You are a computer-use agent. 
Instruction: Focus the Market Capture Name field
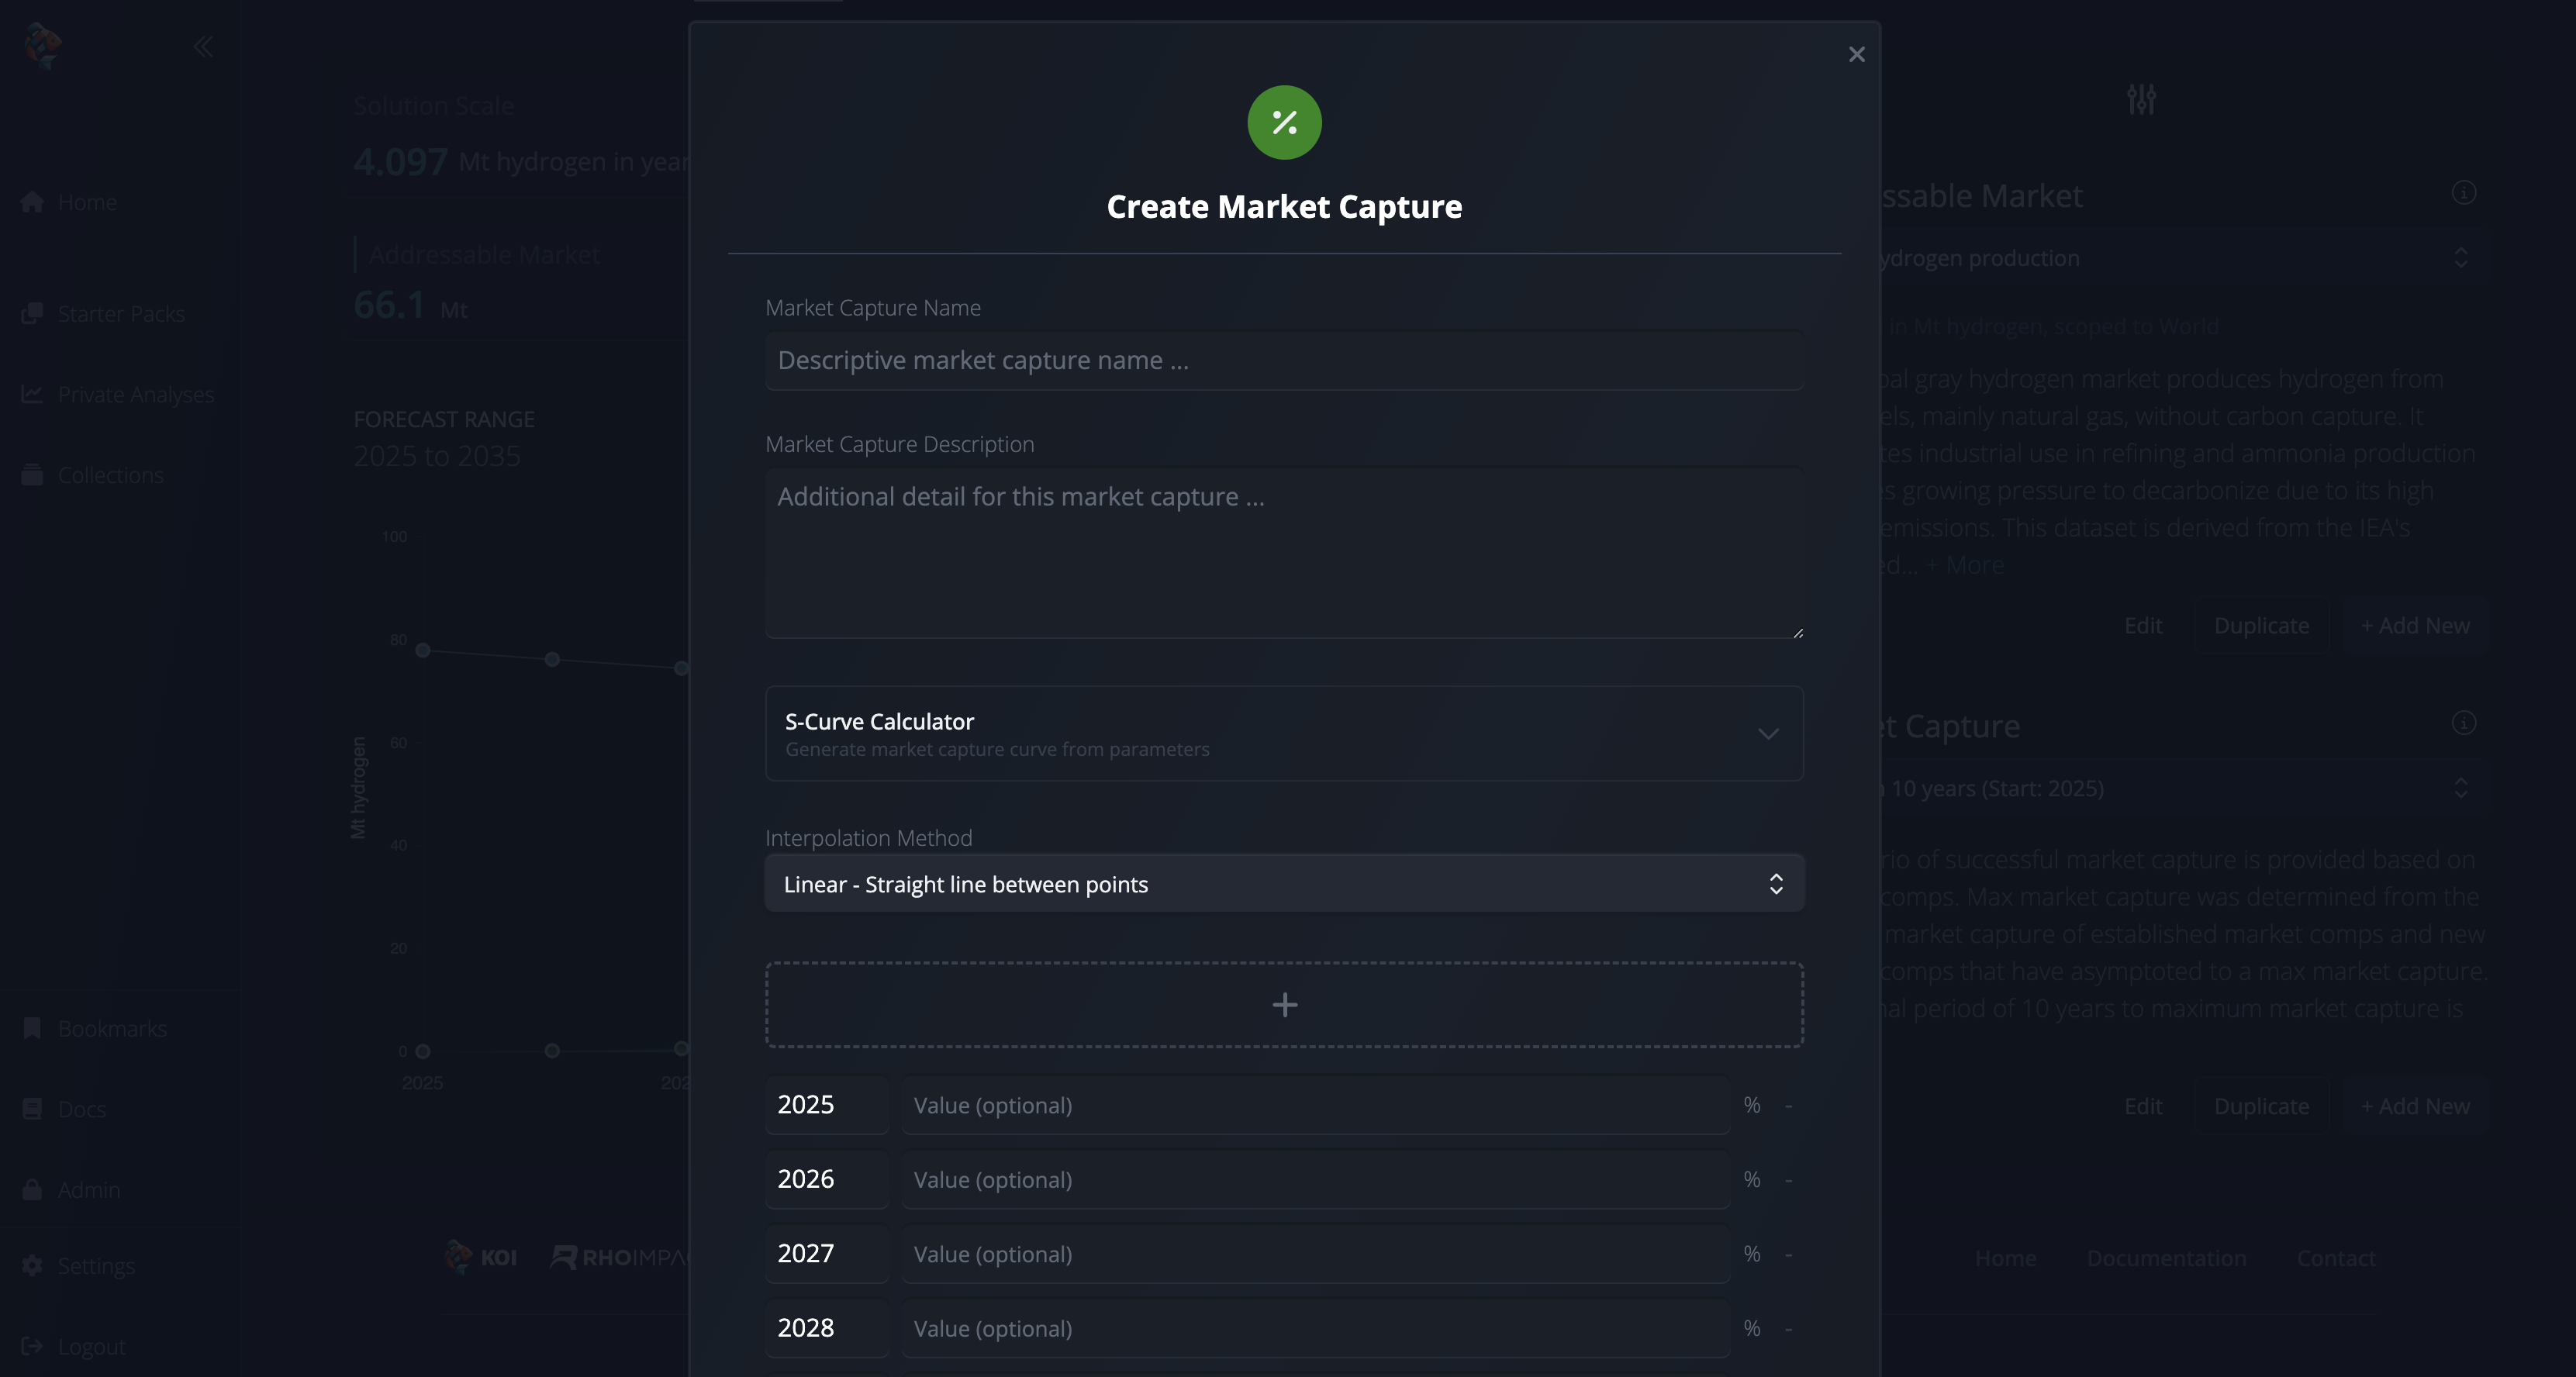point(1284,361)
